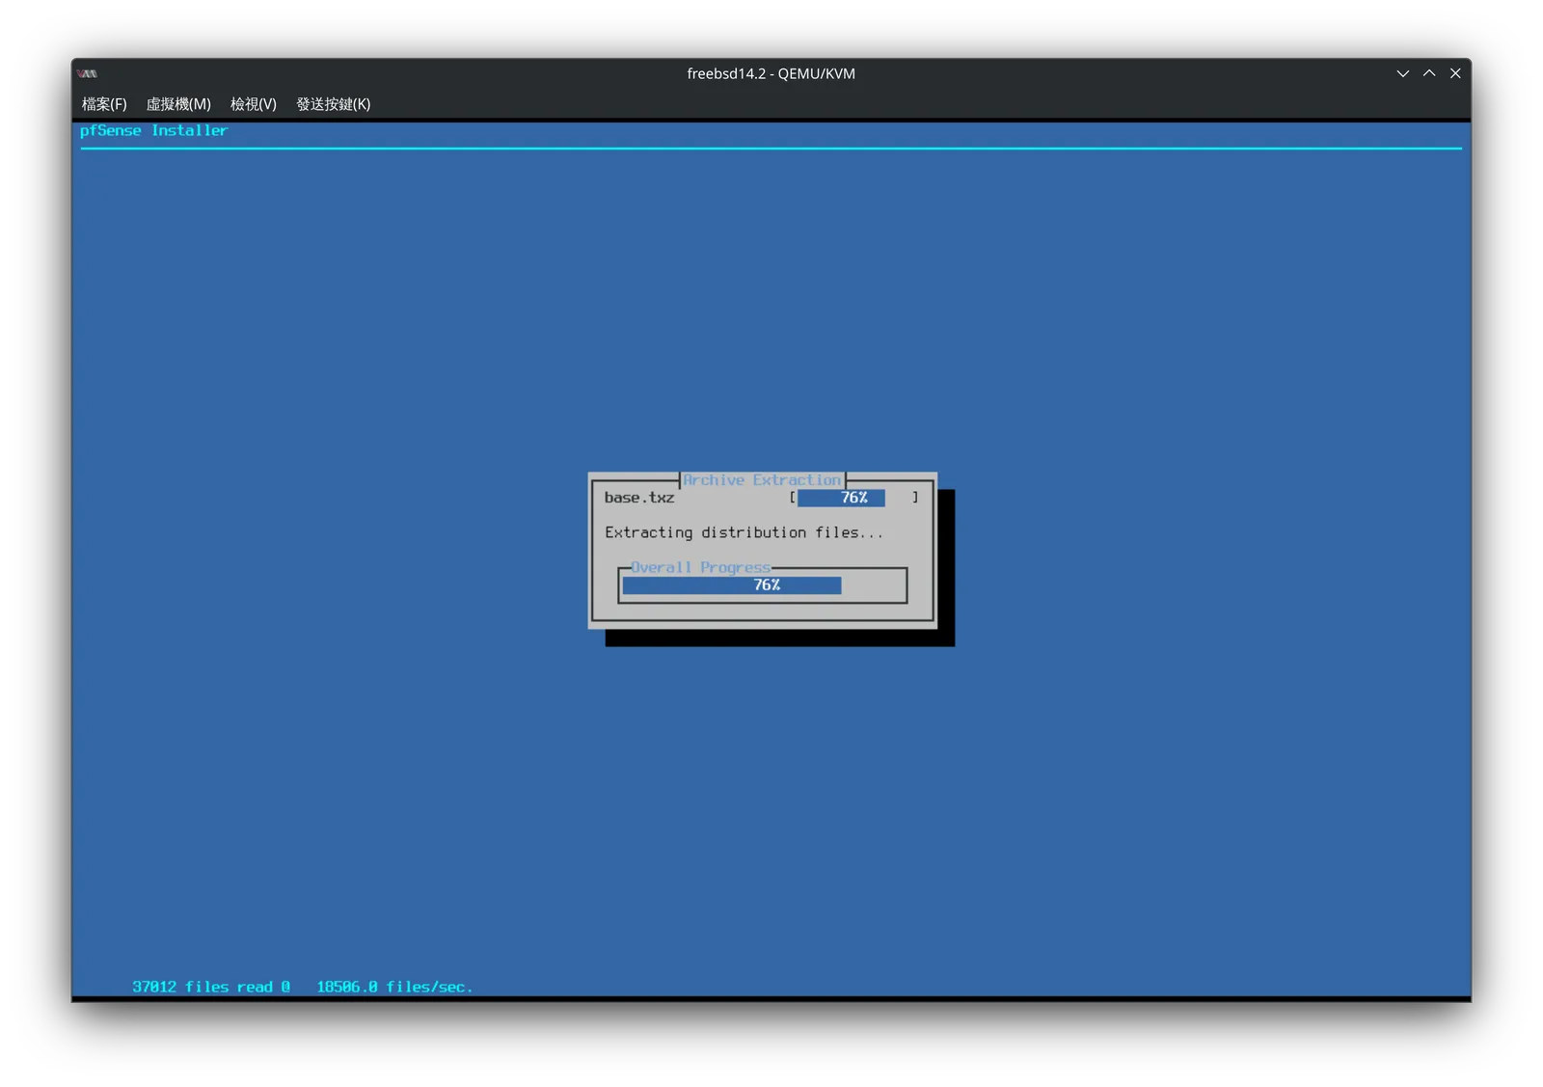Click the 'Overall Progress' label
Screen dimensions: 1543x1087
tap(700, 567)
